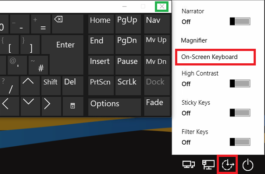Viewport: 265px width, 174px height.
Task: Click the network connection icon
Action: (208, 165)
